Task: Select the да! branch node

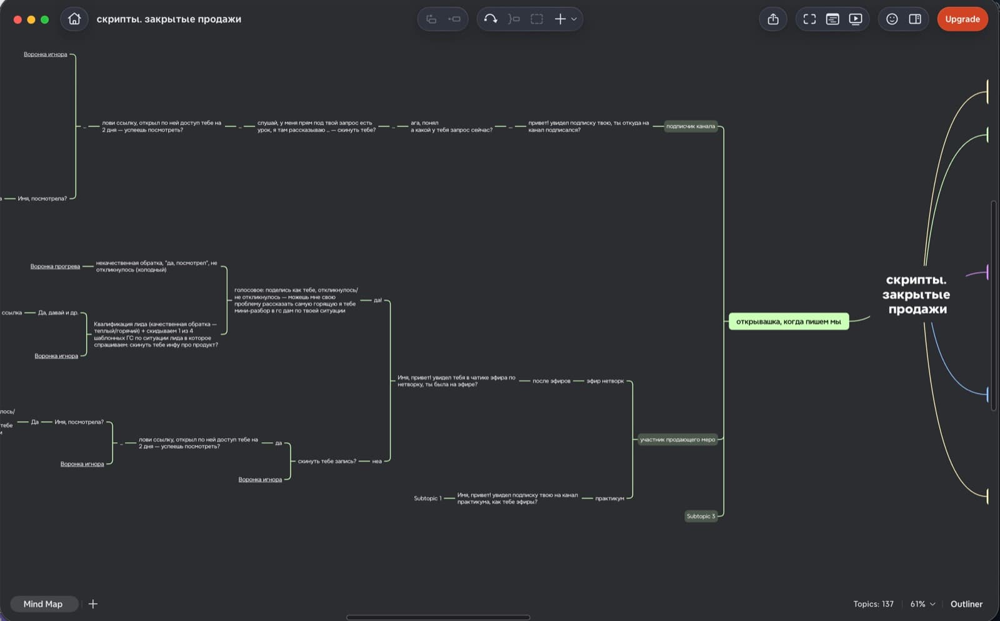Action: (377, 300)
